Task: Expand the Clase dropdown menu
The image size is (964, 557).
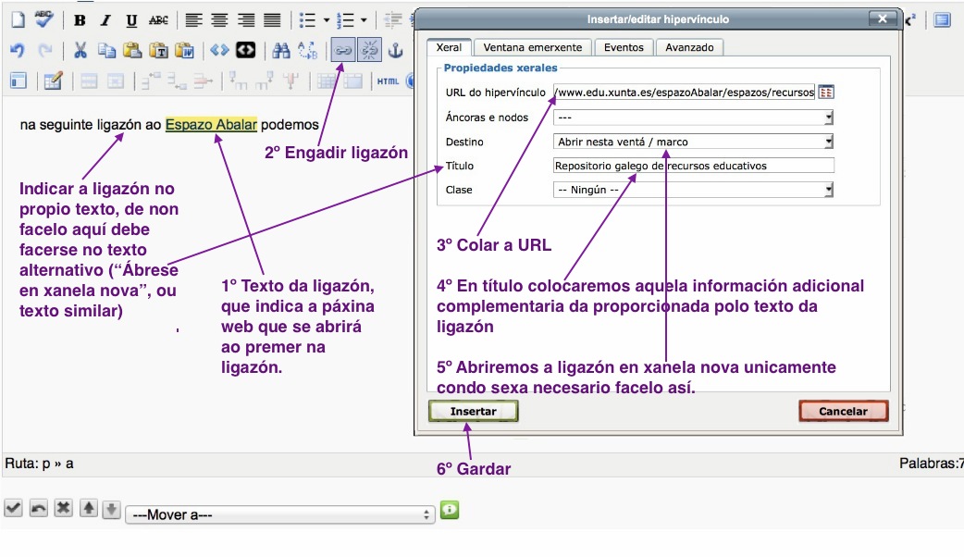Action: tap(829, 190)
